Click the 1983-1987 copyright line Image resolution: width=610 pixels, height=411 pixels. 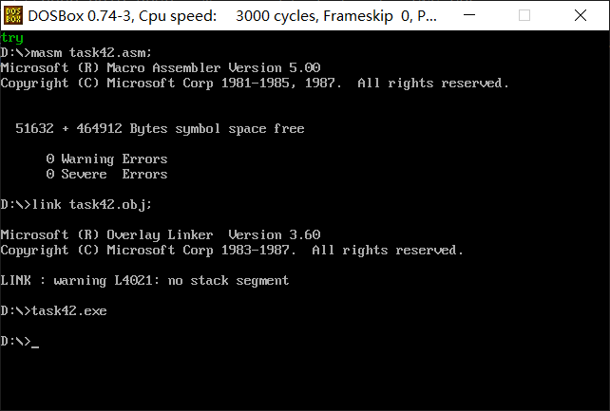(232, 250)
